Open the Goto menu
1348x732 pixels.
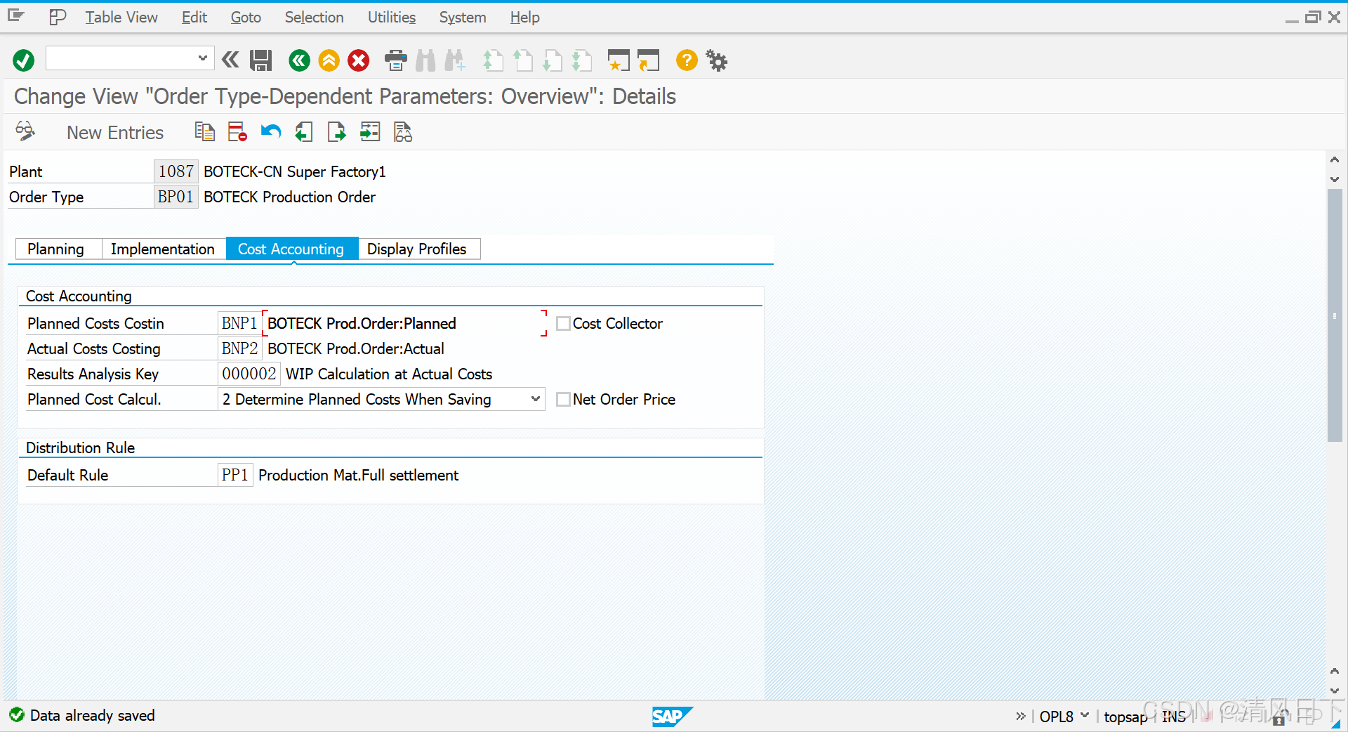coord(246,17)
